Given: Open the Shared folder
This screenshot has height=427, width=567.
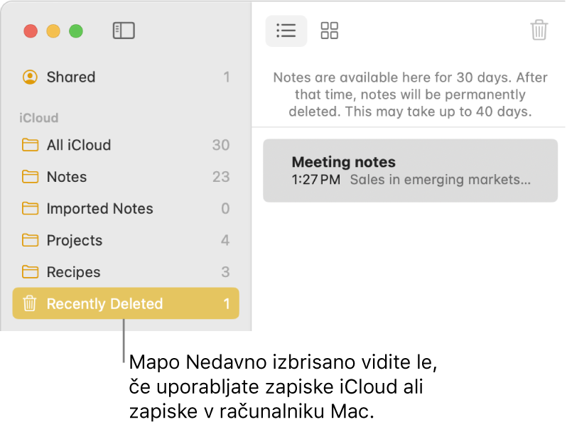Looking at the screenshot, I should pos(126,77).
